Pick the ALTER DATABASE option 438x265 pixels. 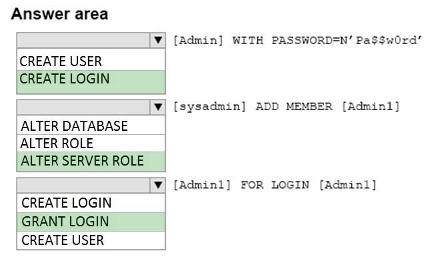point(91,125)
